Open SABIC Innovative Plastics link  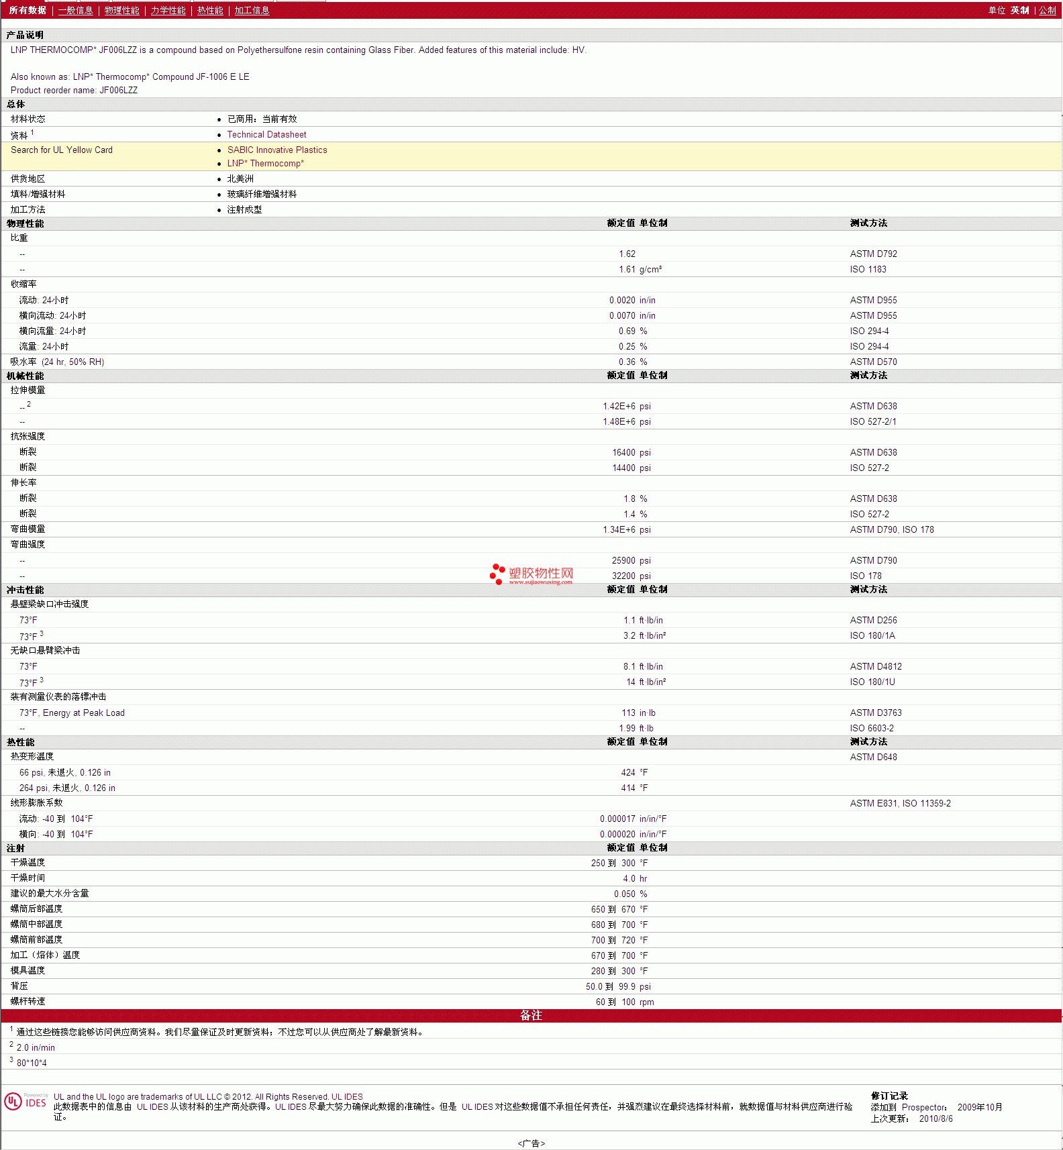click(x=277, y=150)
